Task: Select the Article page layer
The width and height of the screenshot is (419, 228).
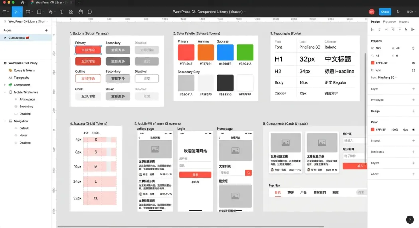Action: (x=27, y=99)
